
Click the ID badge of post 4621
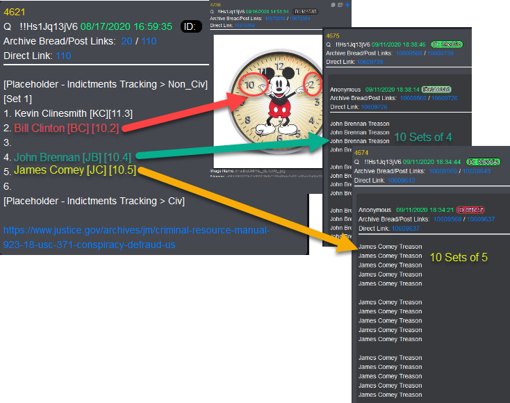coord(191,26)
